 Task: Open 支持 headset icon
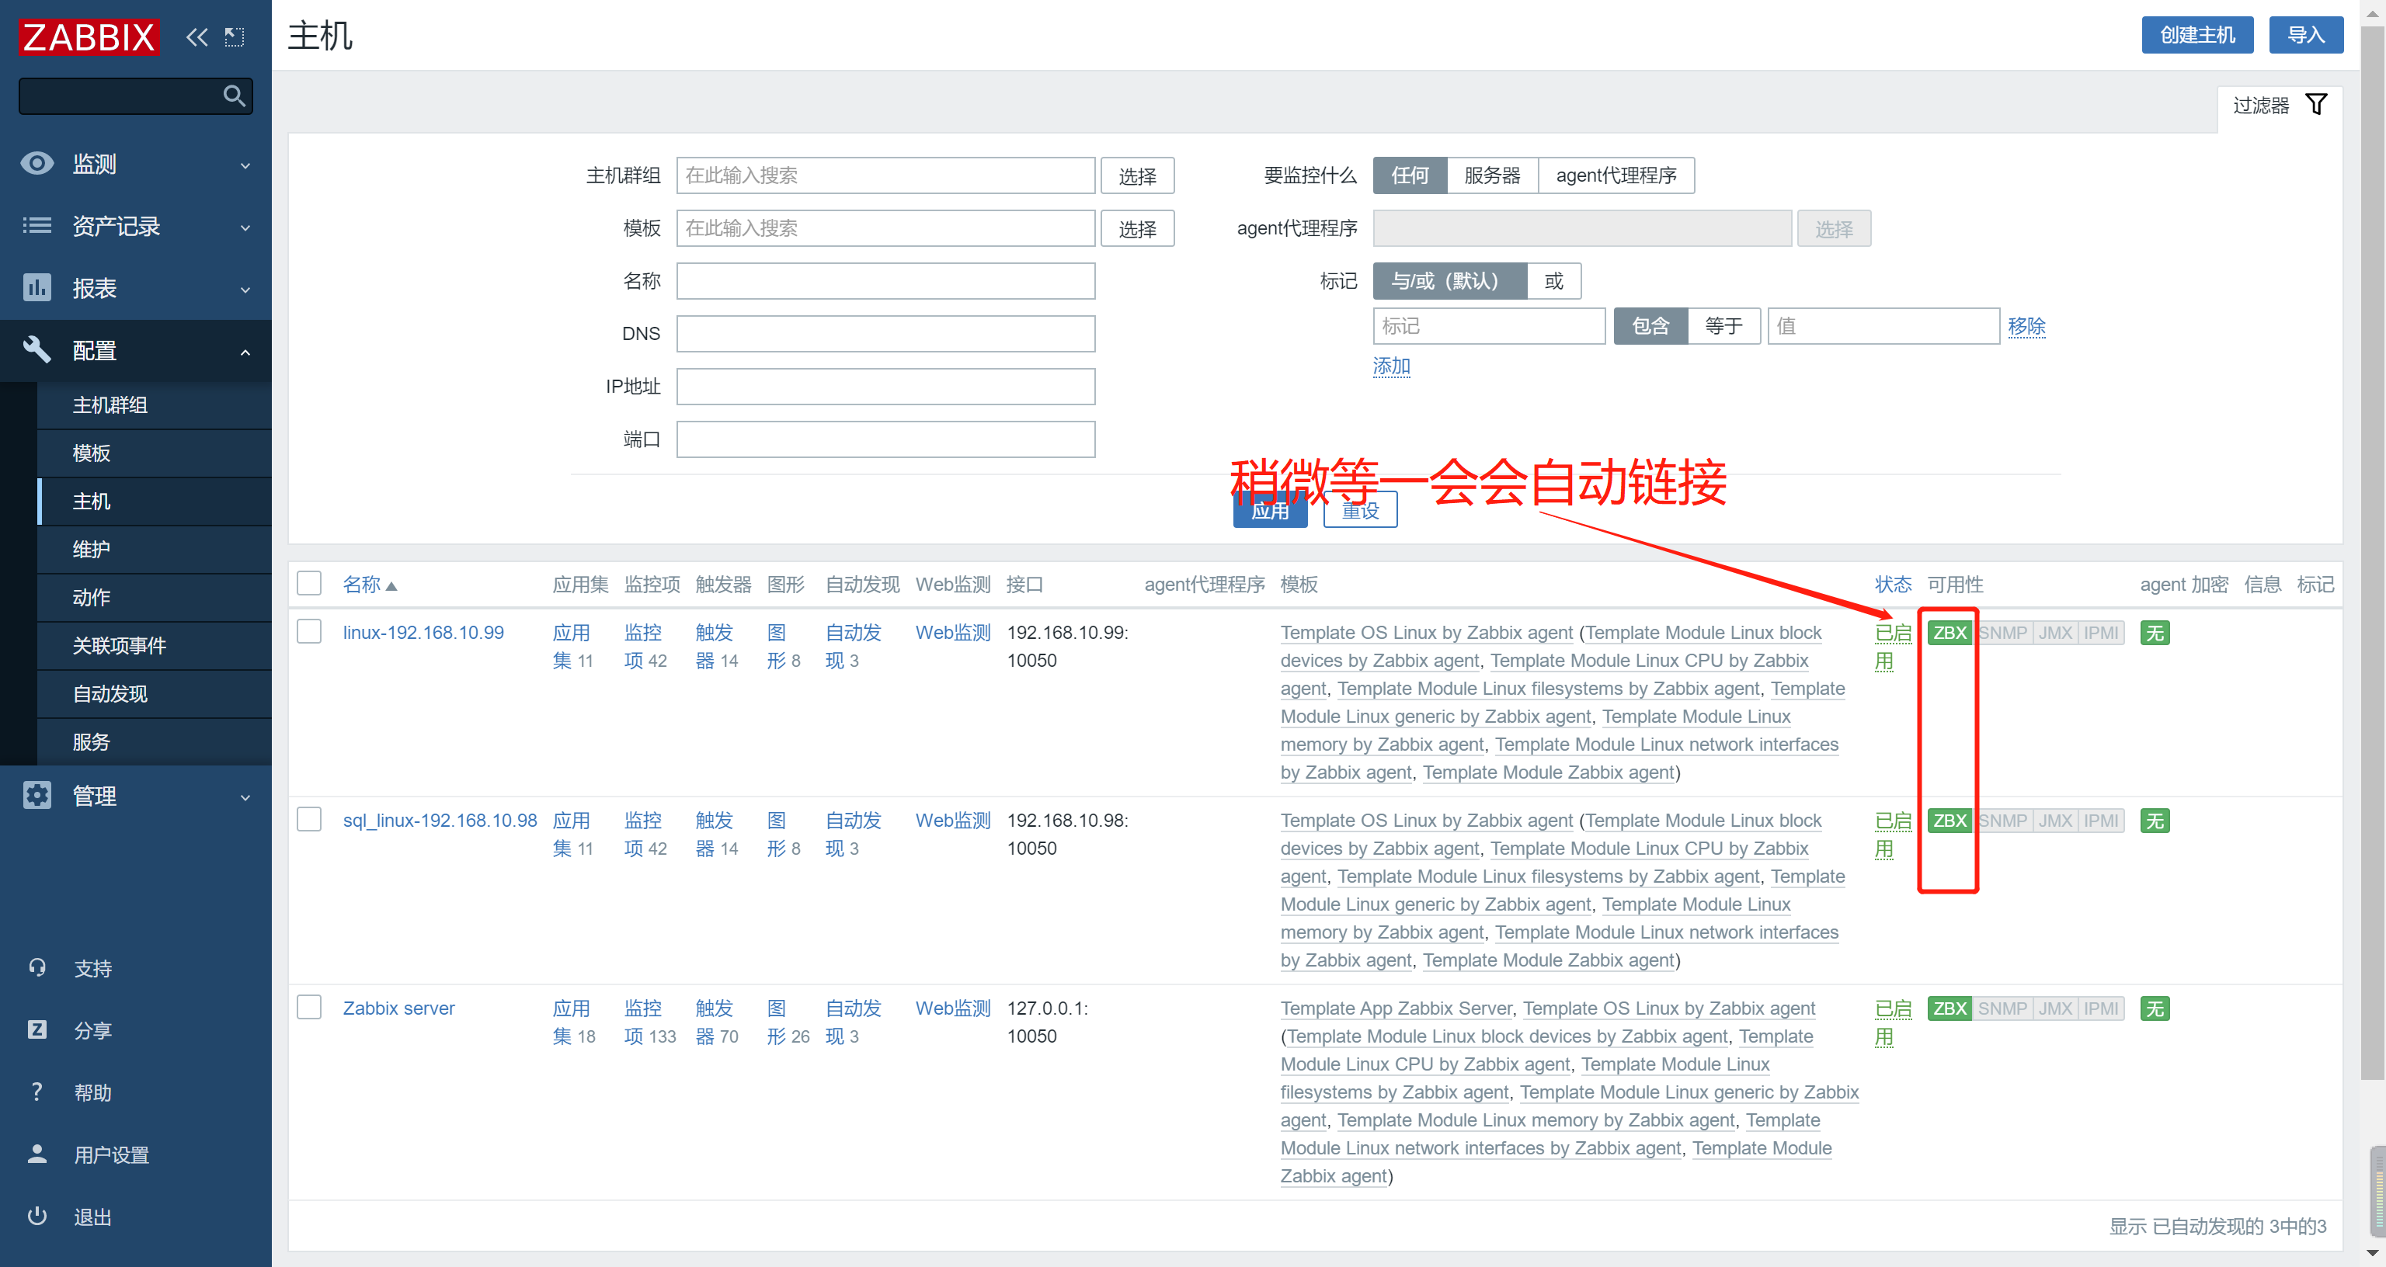(37, 968)
